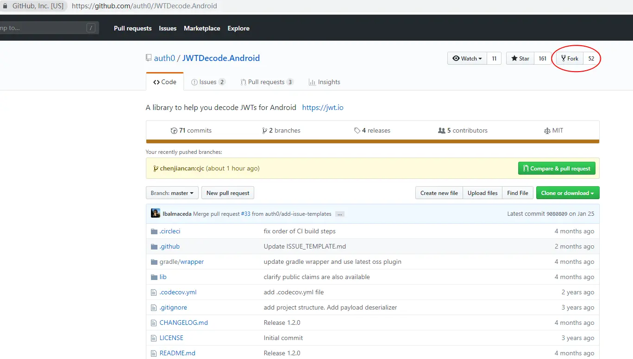This screenshot has height=359, width=633.
Task: Click the LICENSE file icon
Action: pos(154,338)
